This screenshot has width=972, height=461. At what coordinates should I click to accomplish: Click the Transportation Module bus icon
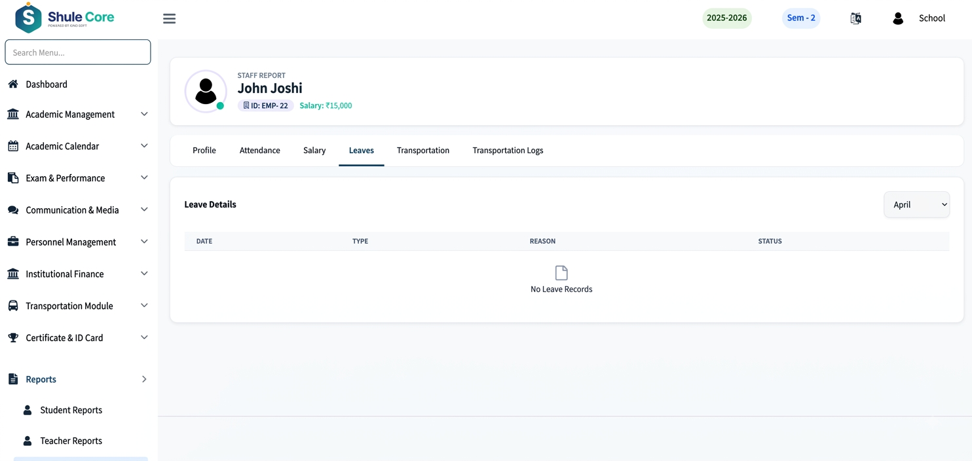point(13,306)
